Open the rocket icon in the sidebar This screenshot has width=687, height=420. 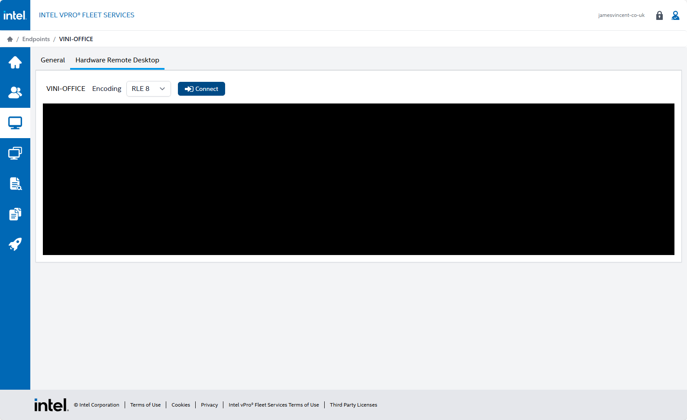[15, 244]
